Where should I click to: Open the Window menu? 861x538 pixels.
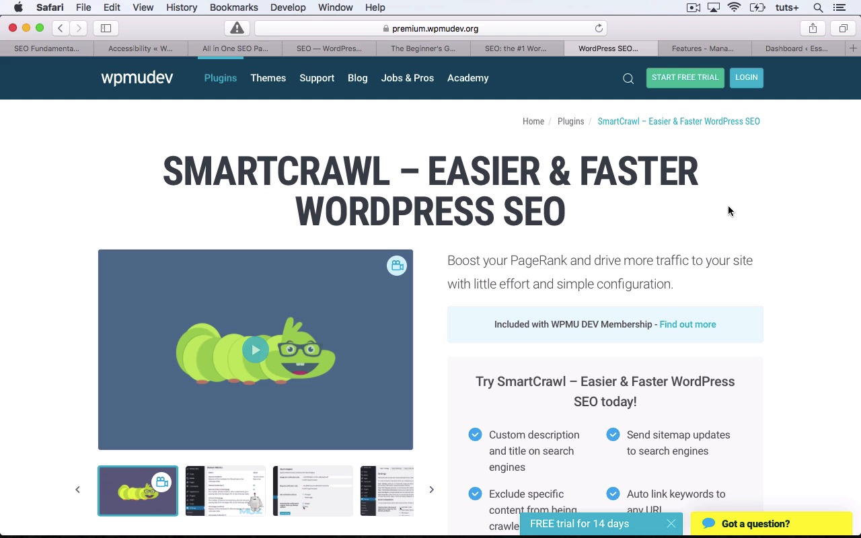(x=335, y=7)
